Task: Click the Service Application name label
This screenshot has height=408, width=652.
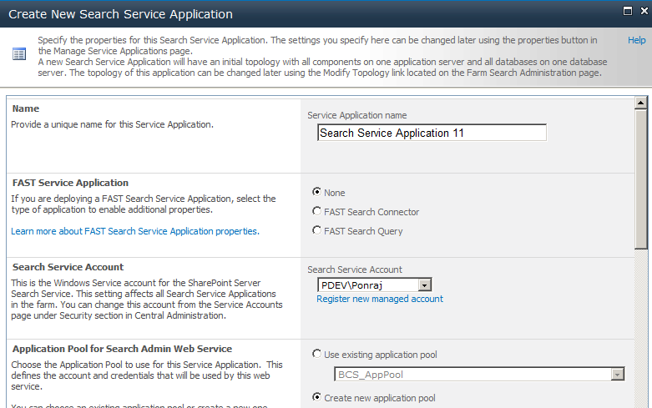Action: (x=357, y=115)
